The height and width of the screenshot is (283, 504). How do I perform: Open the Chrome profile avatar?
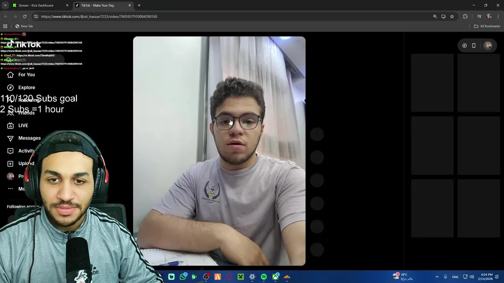tap(489, 17)
